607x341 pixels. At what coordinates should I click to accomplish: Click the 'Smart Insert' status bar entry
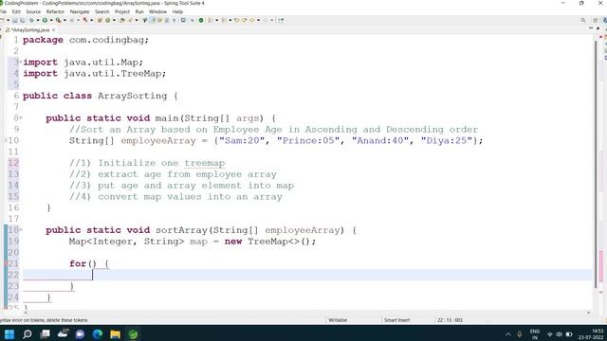[x=396, y=320]
